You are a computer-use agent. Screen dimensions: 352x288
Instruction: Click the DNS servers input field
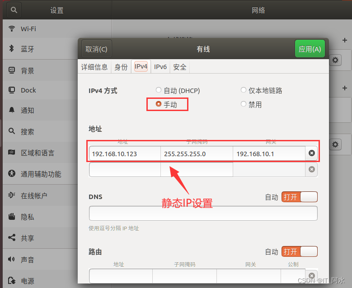click(x=203, y=214)
